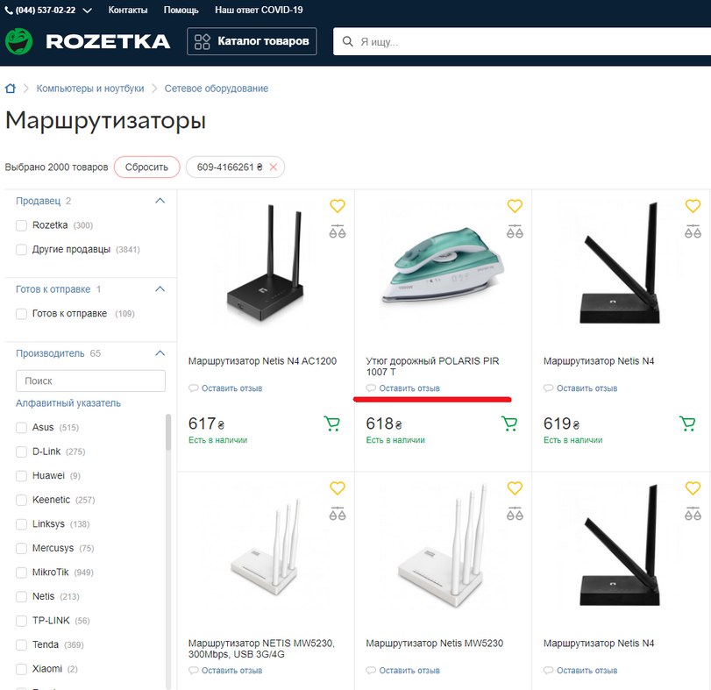Open Утюг дорожный POLARIS PIR 1007 T title
711x690 pixels.
click(432, 366)
